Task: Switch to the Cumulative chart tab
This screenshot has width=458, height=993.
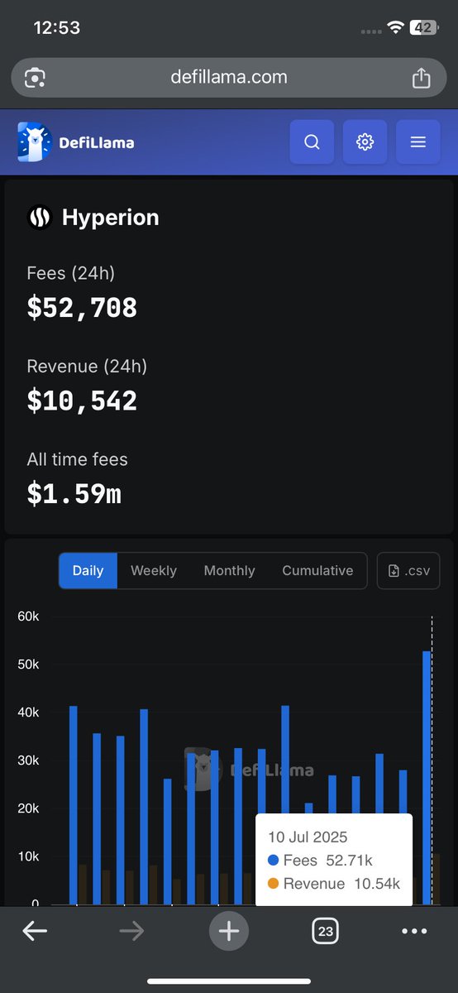Action: (317, 571)
